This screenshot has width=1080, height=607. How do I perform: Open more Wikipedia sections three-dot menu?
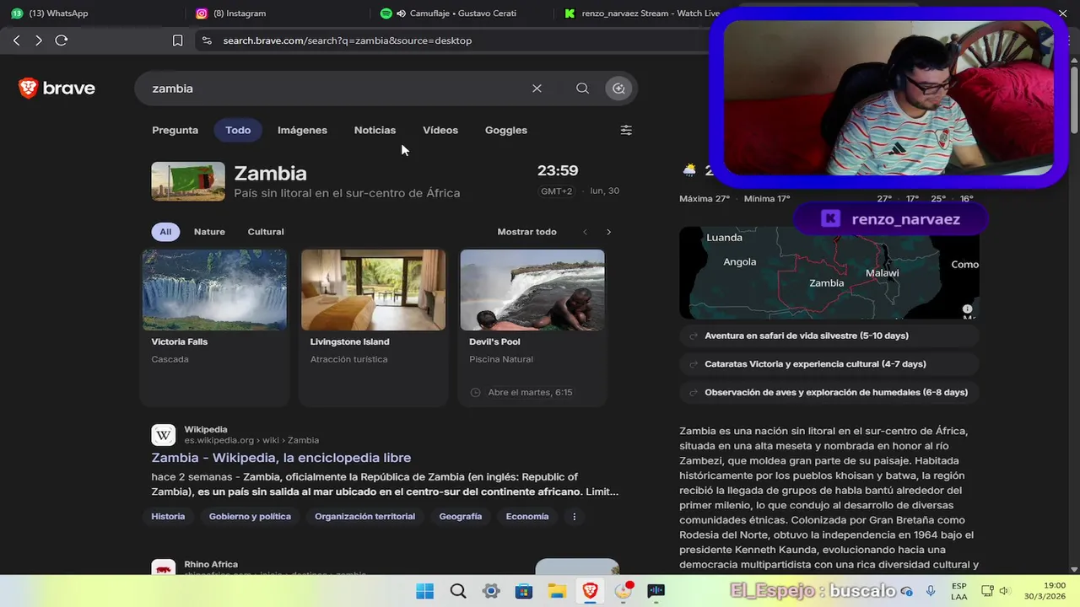pyautogui.click(x=575, y=517)
